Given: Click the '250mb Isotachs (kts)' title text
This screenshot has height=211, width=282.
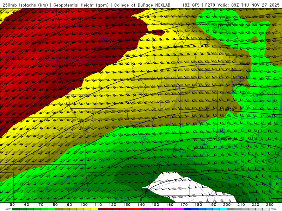Looking at the screenshot, I should [x=25, y=5].
